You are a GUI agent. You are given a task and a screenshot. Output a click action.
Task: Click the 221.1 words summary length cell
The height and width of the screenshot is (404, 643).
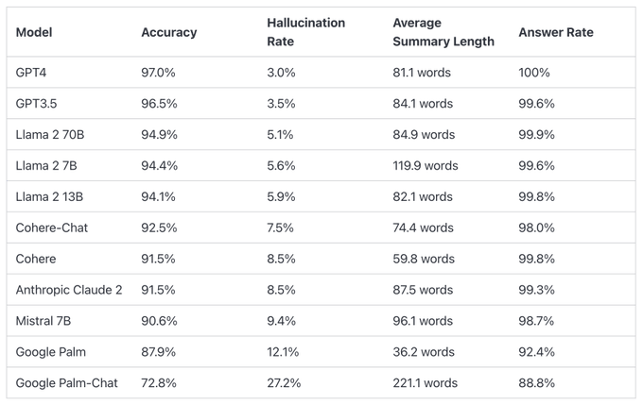point(425,383)
